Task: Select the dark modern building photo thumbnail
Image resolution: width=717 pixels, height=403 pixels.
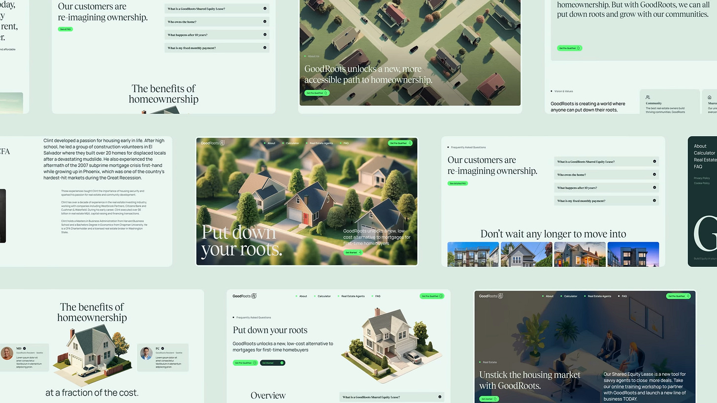Action: click(633, 254)
